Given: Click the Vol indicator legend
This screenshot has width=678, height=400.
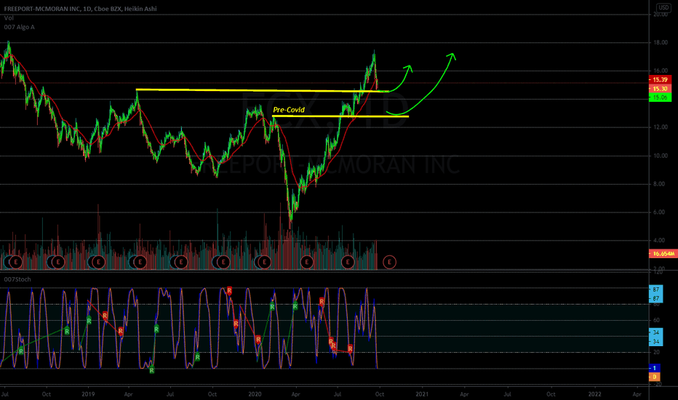Looking at the screenshot, I should click(x=9, y=17).
